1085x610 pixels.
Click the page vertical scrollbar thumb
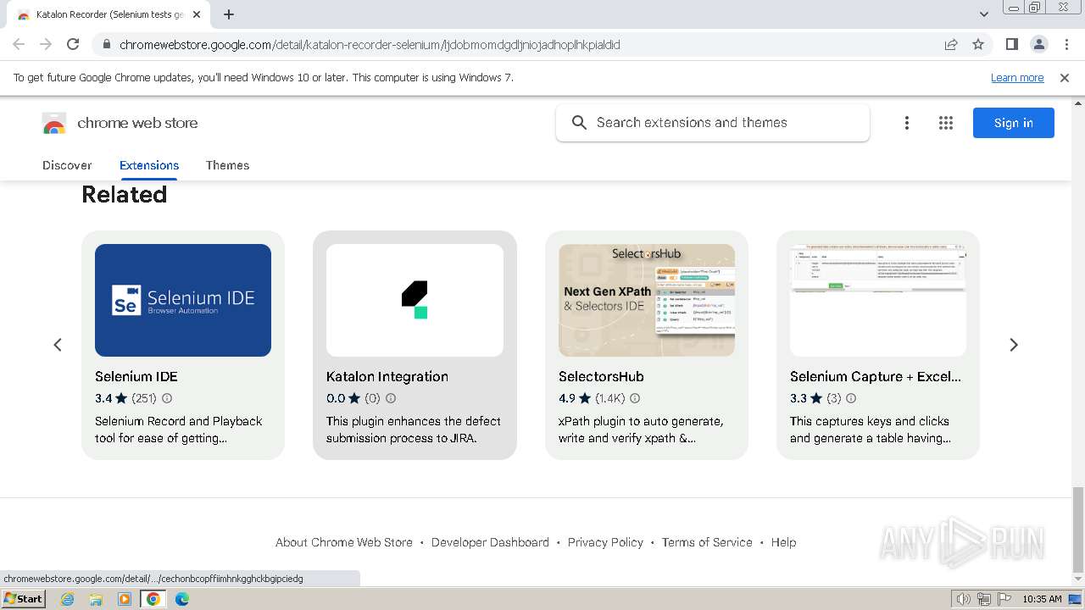pos(1078,530)
